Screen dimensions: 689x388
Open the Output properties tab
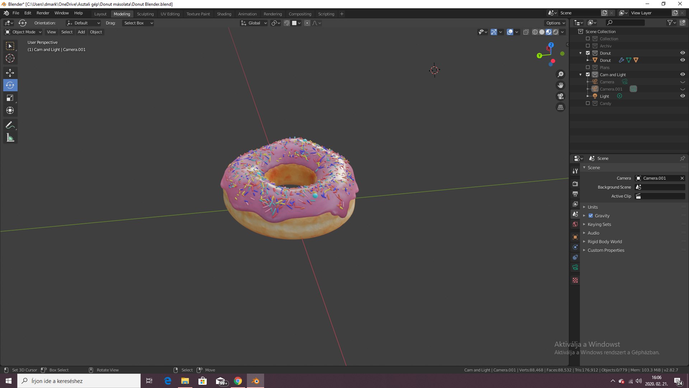[x=575, y=194]
